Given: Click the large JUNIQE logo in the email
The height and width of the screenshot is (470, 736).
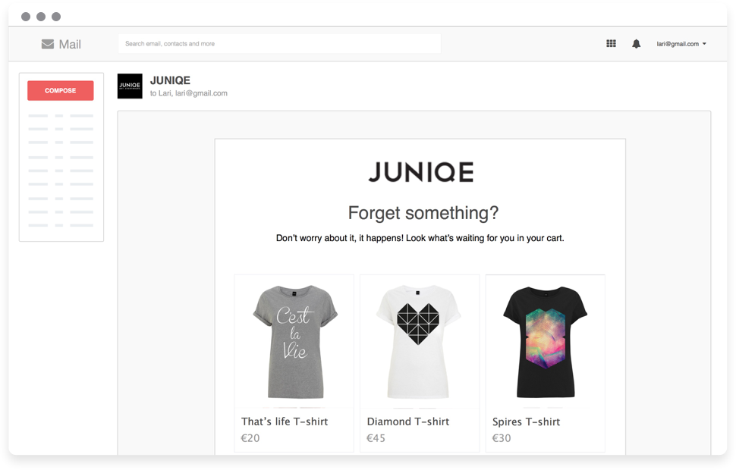Looking at the screenshot, I should [420, 172].
